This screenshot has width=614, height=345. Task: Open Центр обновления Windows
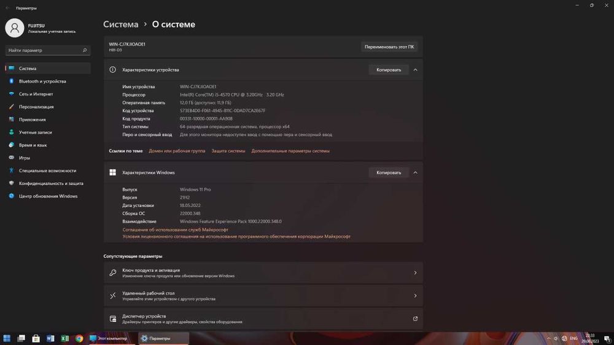(x=48, y=196)
